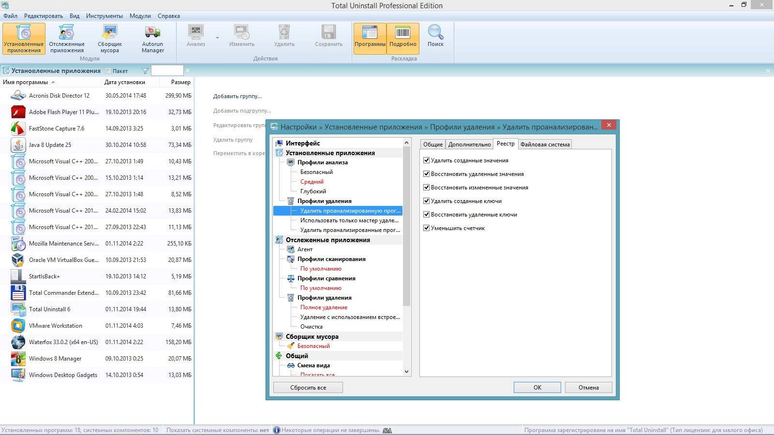The width and height of the screenshot is (774, 435).
Task: Select Windows Desktop Gadgets icon
Action: tap(18, 375)
